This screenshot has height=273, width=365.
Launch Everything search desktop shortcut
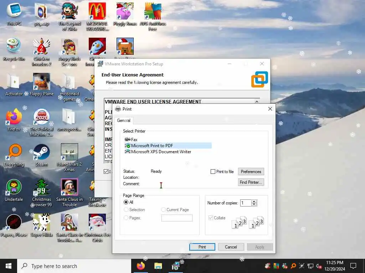click(14, 155)
